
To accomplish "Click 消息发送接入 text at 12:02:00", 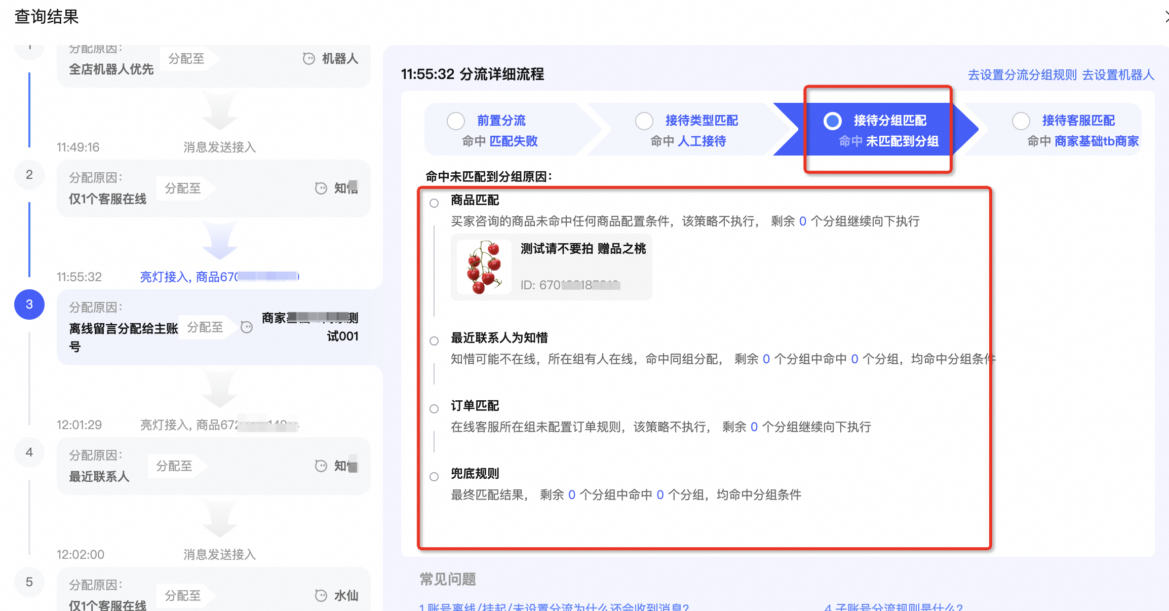I will pos(219,555).
